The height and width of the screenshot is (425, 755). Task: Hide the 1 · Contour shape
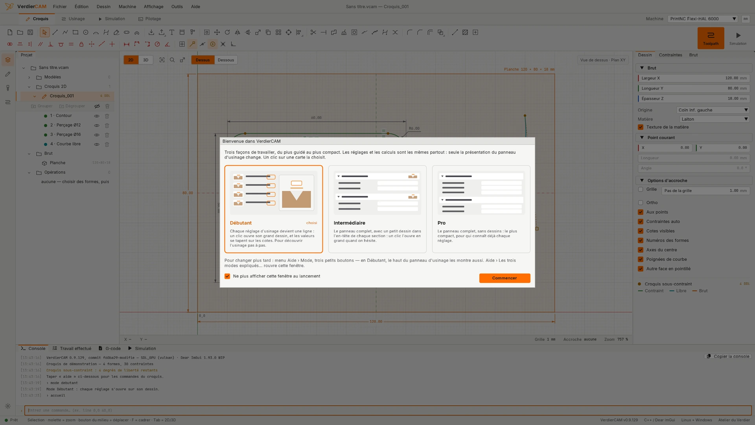click(x=97, y=116)
